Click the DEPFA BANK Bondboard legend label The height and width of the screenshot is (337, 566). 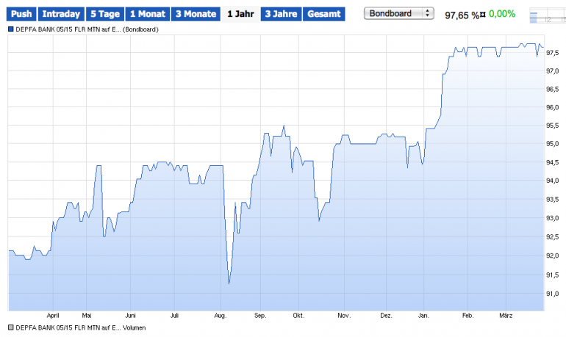click(87, 29)
